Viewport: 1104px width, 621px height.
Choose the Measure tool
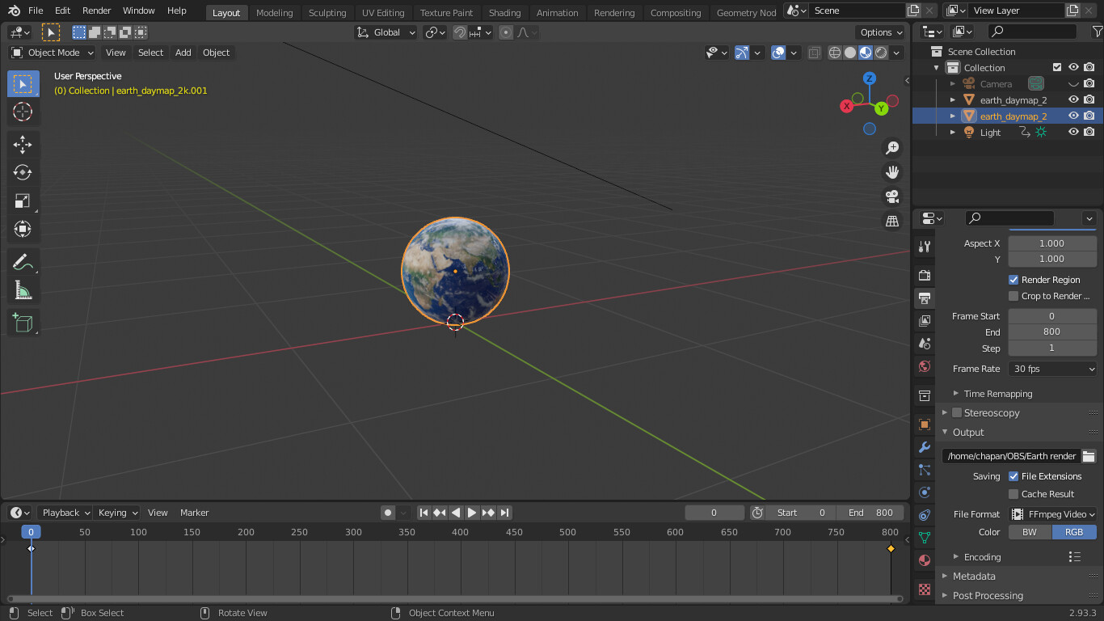coord(23,290)
